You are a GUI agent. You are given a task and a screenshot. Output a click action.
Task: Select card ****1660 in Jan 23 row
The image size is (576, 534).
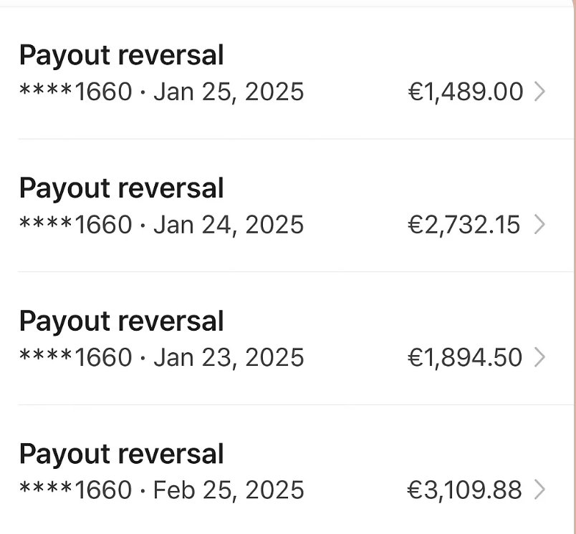pos(76,357)
